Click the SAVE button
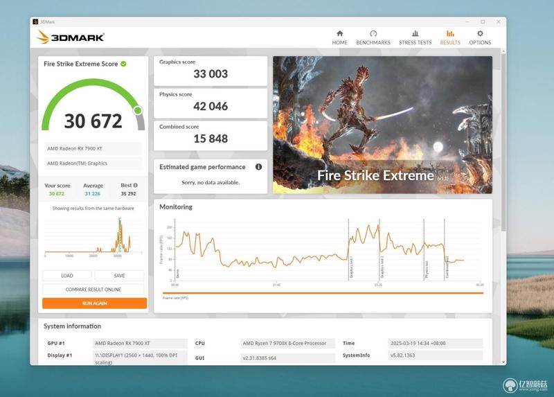Image resolution: width=554 pixels, height=397 pixels. [119, 276]
